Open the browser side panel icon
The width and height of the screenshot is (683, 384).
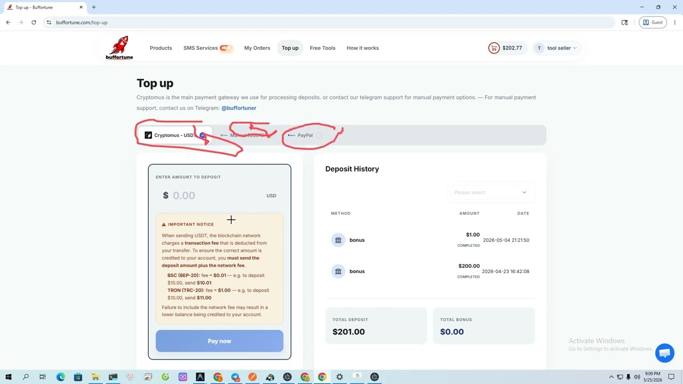coord(625,22)
